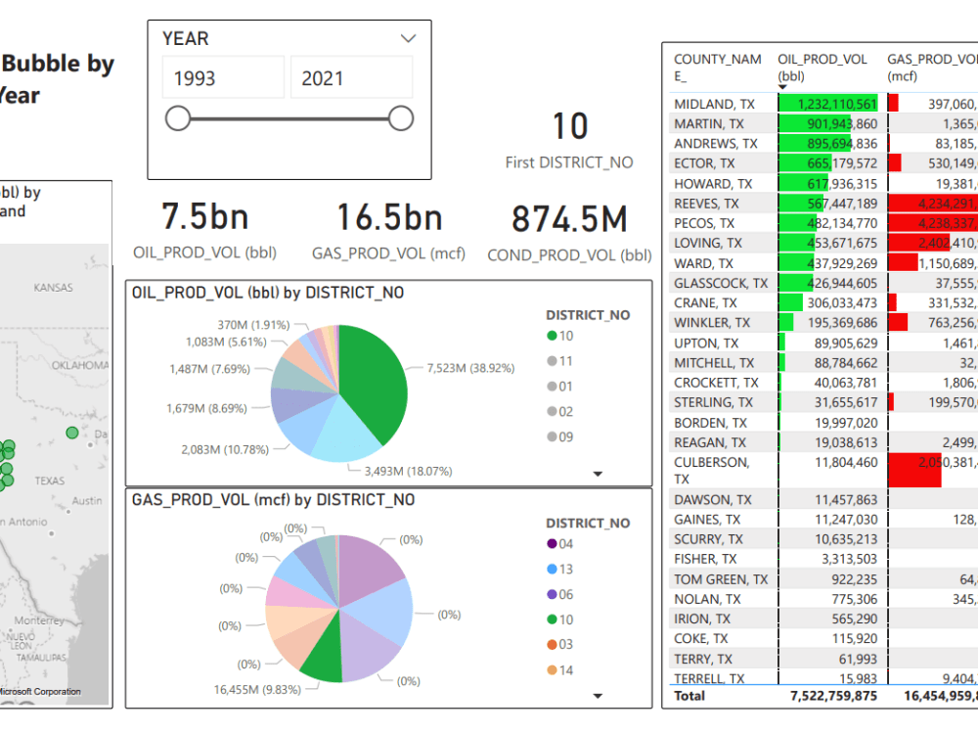The image size is (978, 734).
Task: Open the YEAR slicer dropdown
Action: (x=408, y=38)
